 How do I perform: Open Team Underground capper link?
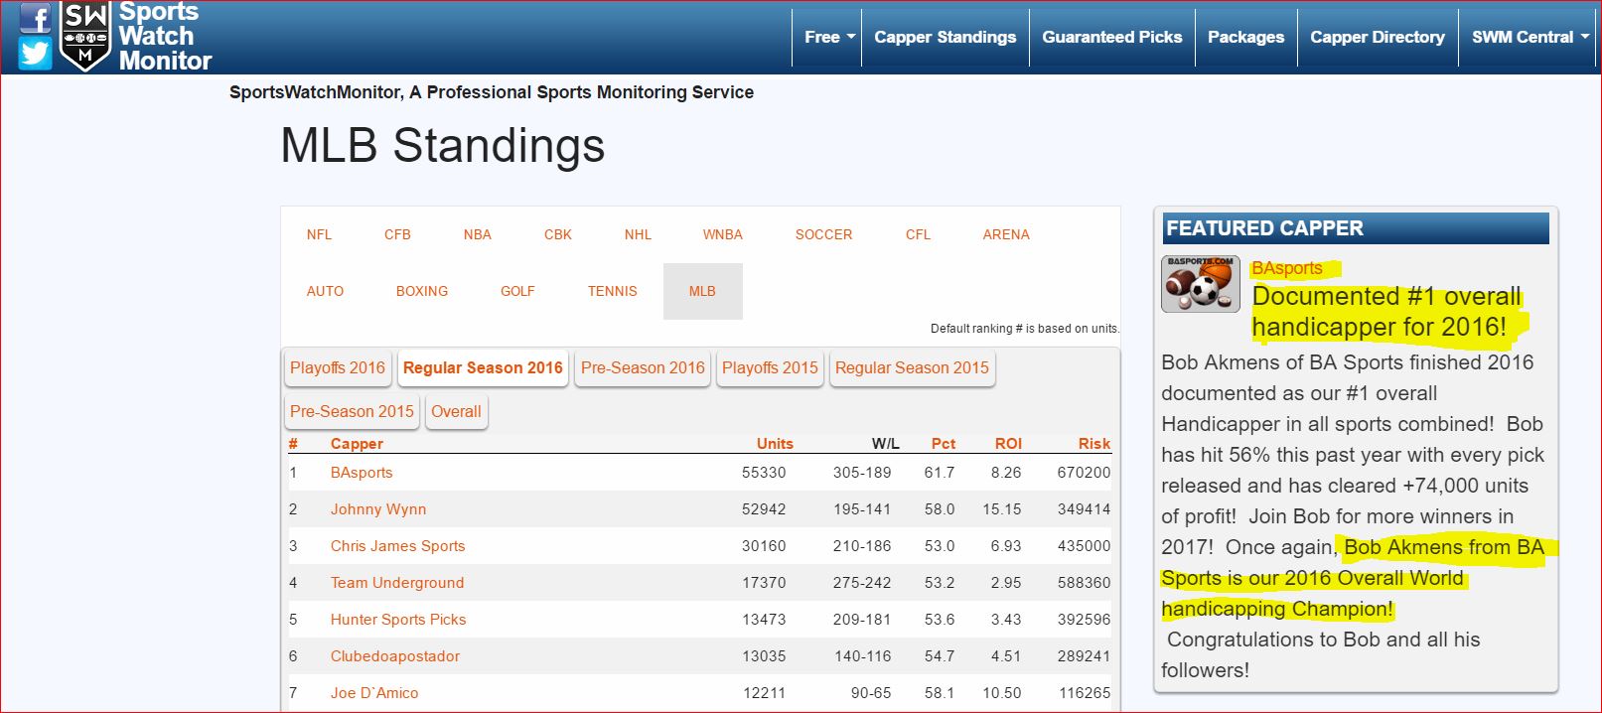397,583
